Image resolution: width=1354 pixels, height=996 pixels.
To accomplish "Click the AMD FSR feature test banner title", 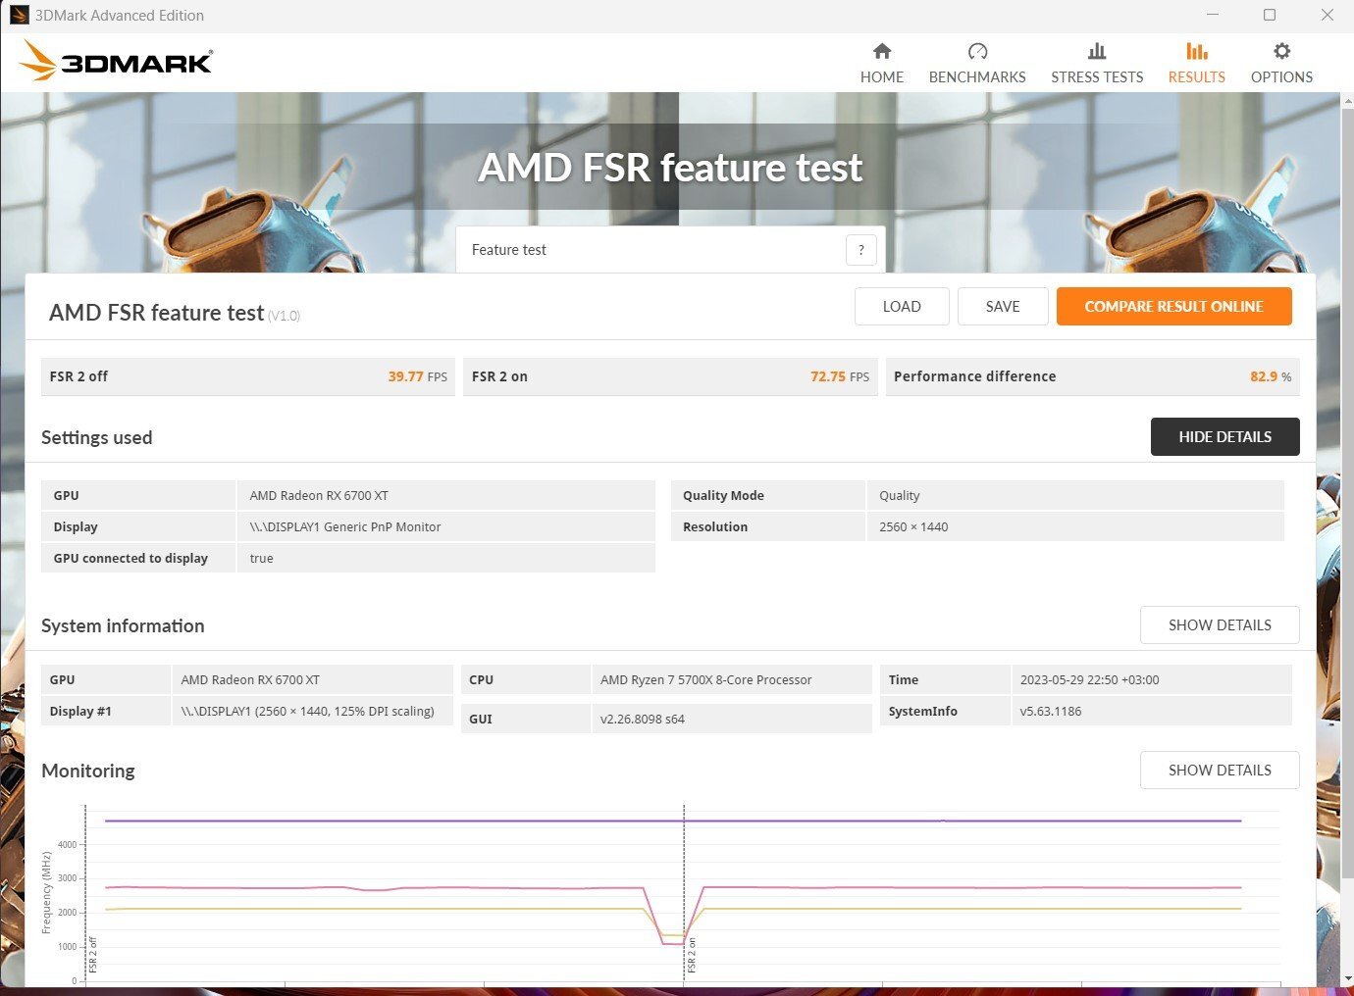I will (x=670, y=168).
